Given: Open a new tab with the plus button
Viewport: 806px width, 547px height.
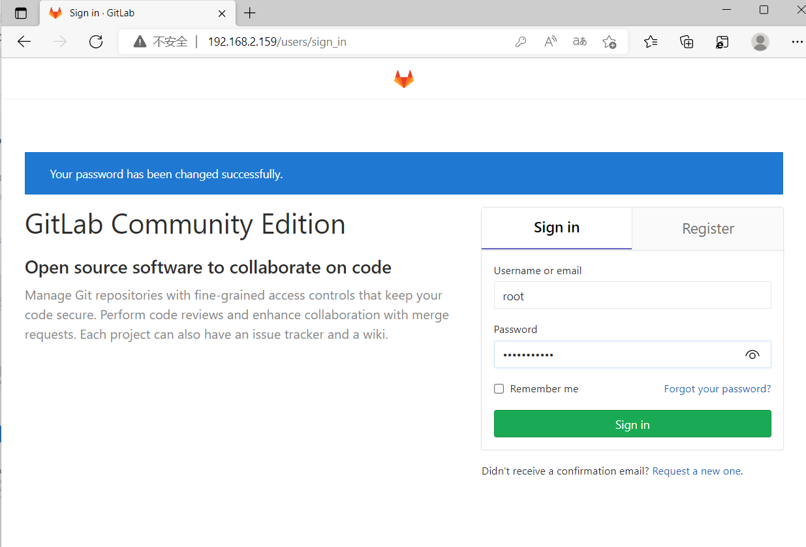Looking at the screenshot, I should coord(249,13).
